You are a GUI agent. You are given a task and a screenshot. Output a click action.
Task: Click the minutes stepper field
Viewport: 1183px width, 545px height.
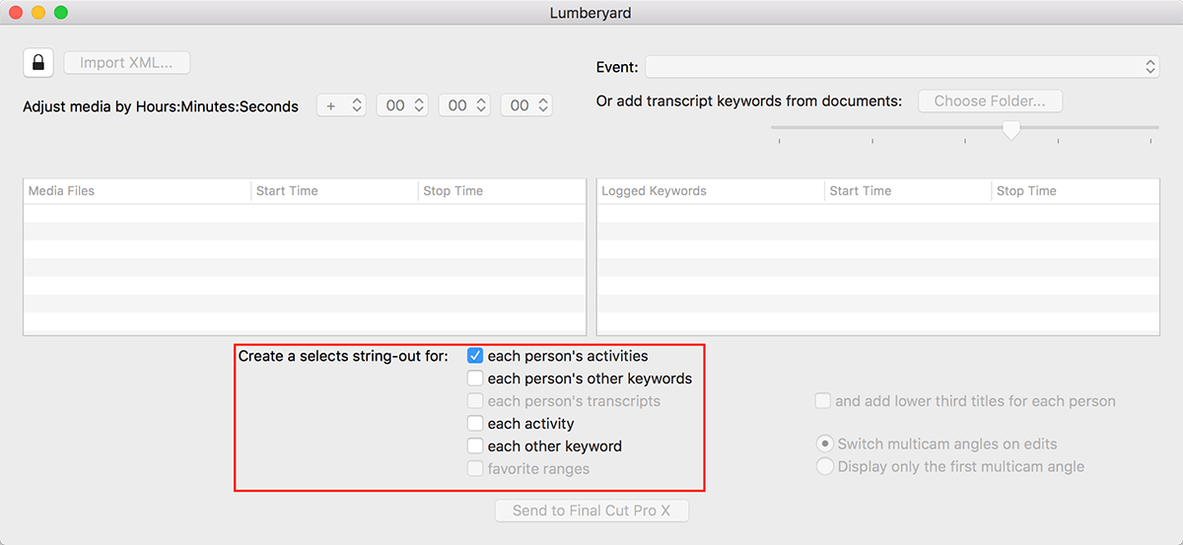(x=464, y=104)
